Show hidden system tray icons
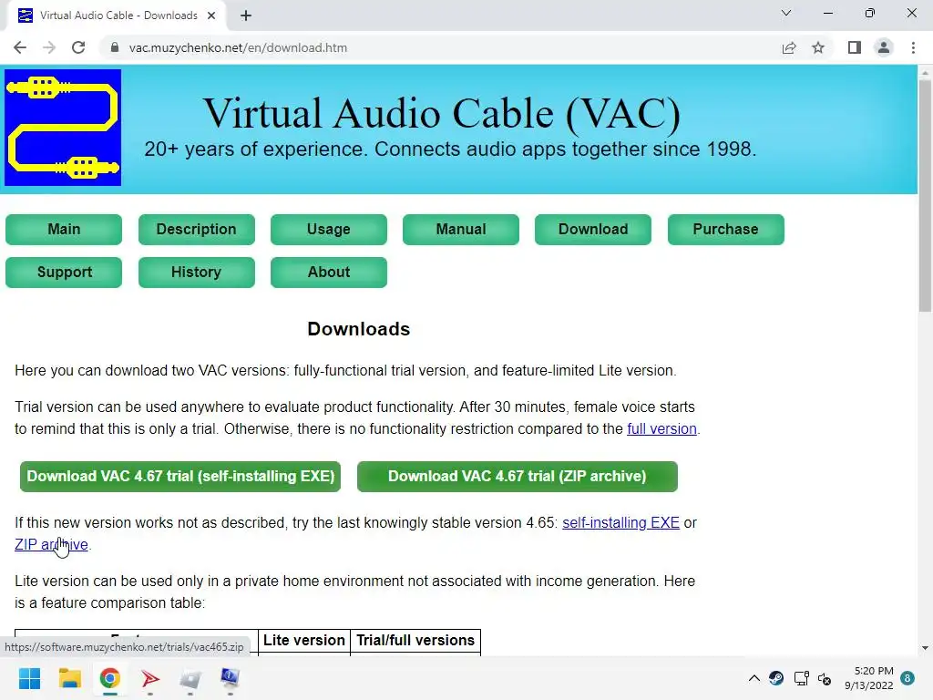This screenshot has width=933, height=700. coord(754,678)
